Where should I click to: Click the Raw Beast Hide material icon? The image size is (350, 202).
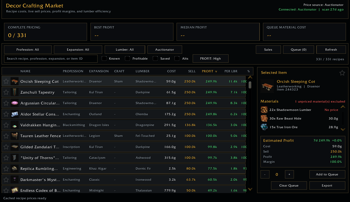tap(264, 119)
